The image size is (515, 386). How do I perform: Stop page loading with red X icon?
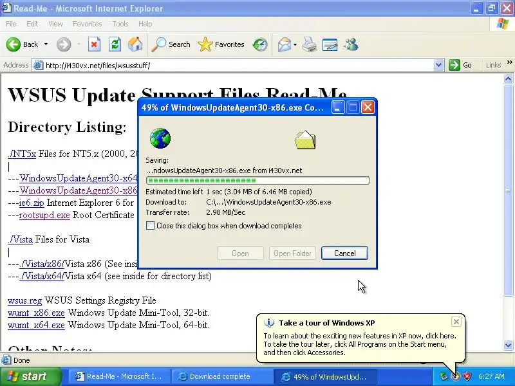94,44
